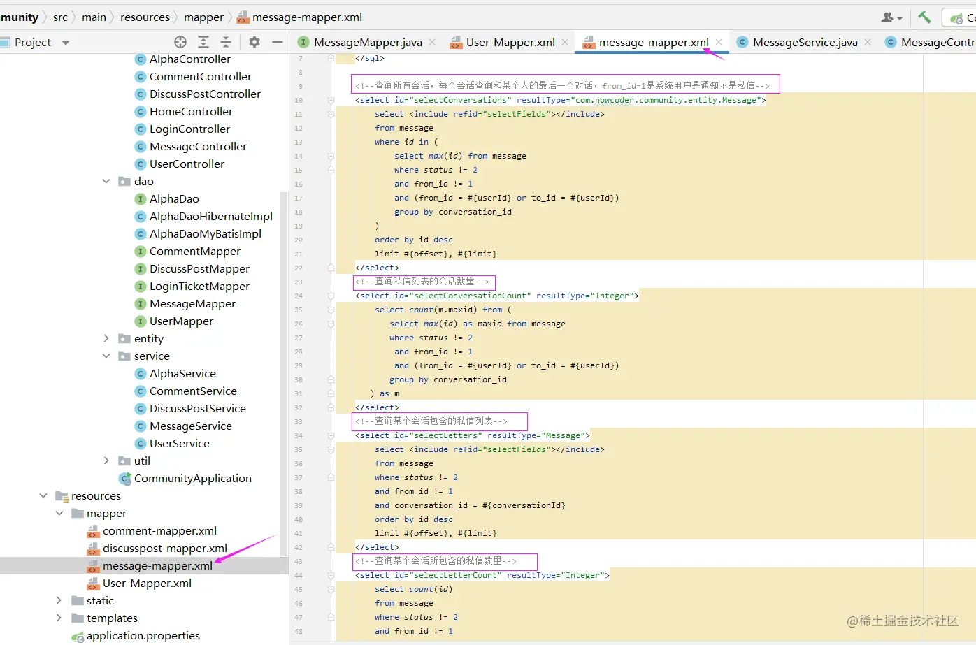
Task: Select application.properties file icon
Action: pos(78,636)
